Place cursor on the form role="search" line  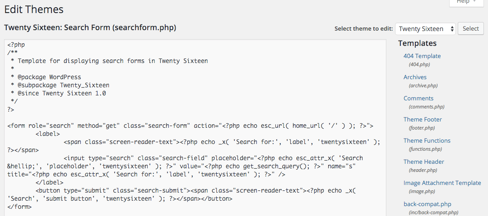coord(190,126)
